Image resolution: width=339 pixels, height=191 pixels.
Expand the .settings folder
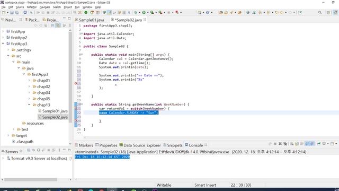[x=8, y=50]
